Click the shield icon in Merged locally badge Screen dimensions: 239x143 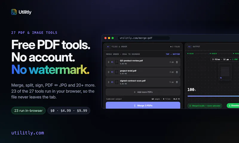point(190,106)
